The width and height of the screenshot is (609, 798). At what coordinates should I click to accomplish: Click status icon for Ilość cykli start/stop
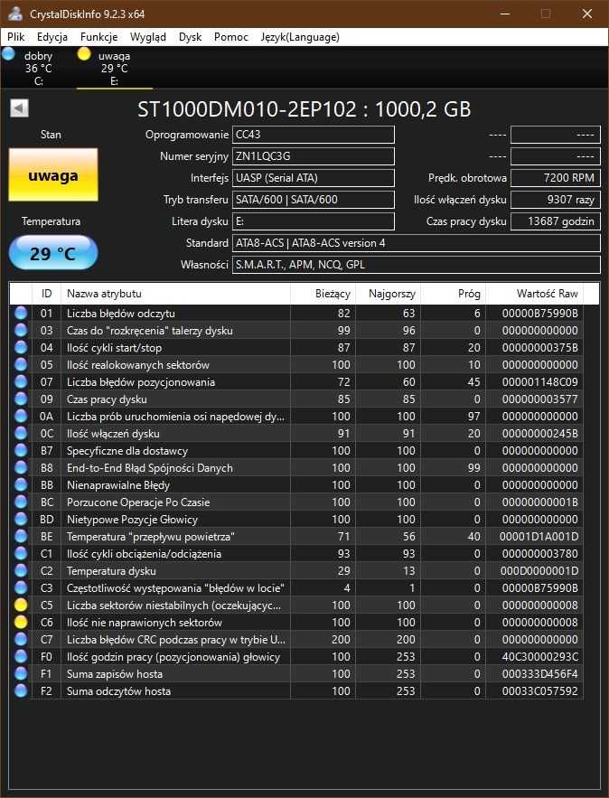tap(21, 348)
